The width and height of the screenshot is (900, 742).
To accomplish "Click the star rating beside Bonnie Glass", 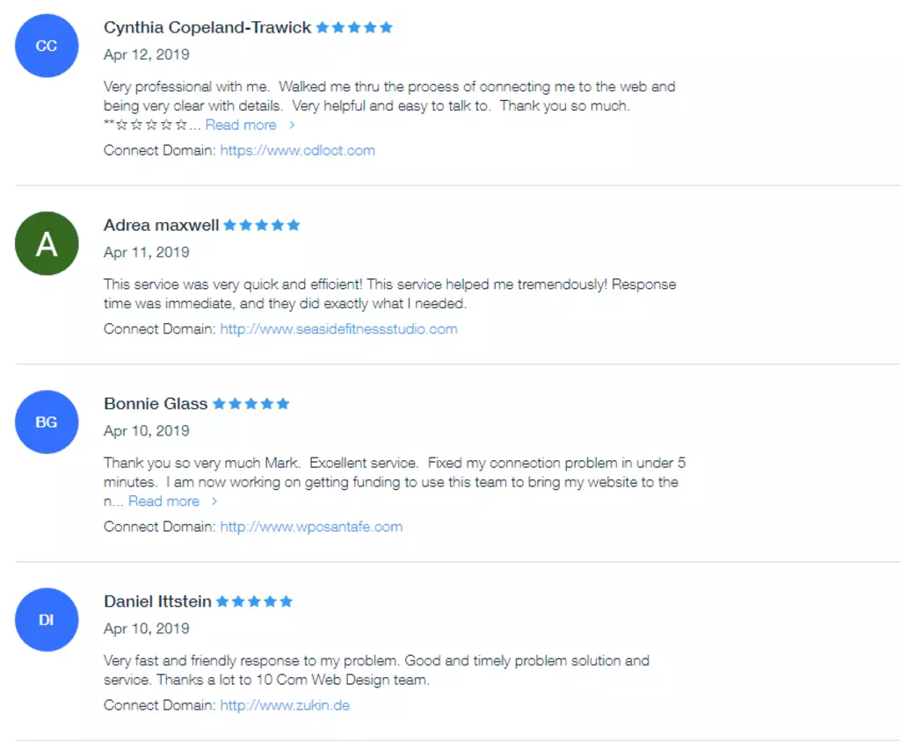I will tap(250, 404).
